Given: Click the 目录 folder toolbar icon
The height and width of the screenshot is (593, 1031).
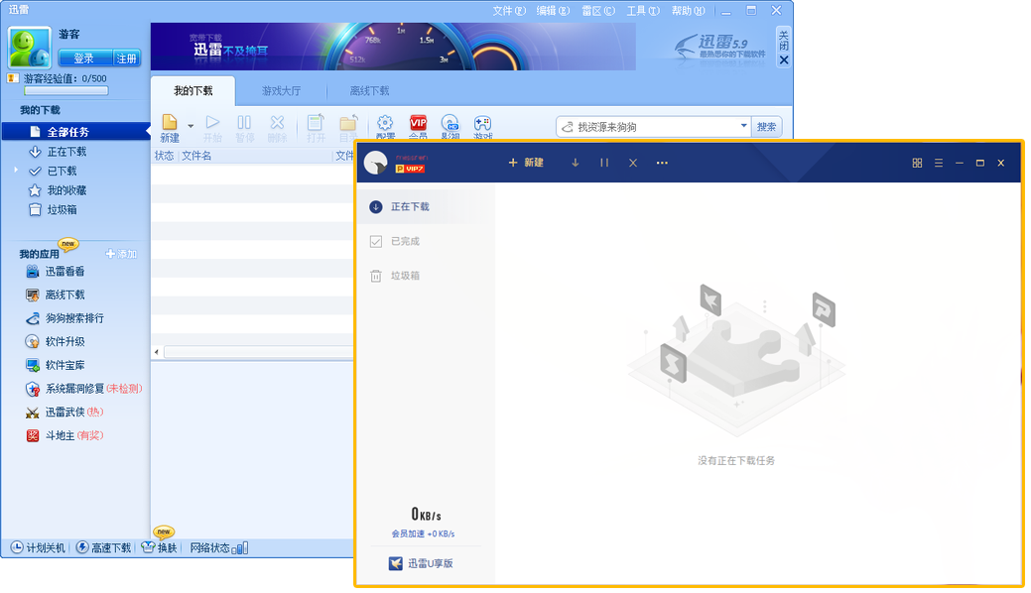Looking at the screenshot, I should (x=348, y=123).
